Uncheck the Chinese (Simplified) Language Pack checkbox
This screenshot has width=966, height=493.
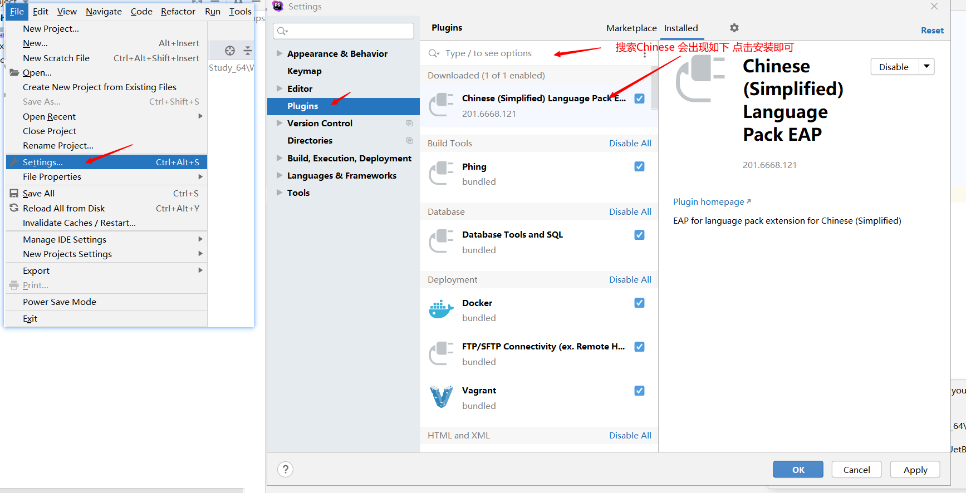[x=639, y=98]
